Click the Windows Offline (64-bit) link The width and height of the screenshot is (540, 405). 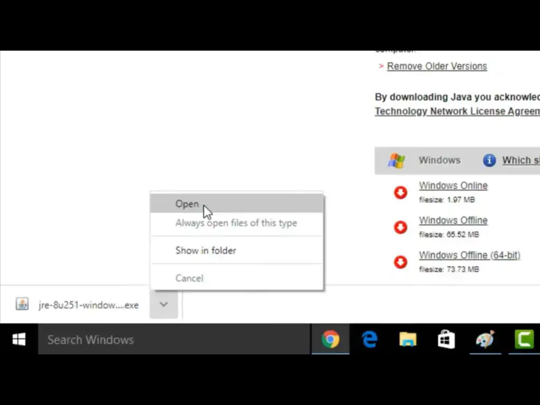coord(469,255)
